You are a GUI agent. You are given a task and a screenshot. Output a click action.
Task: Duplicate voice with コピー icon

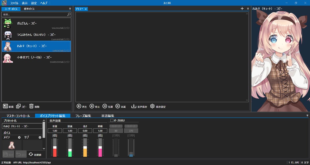pyautogui.click(x=18, y=106)
